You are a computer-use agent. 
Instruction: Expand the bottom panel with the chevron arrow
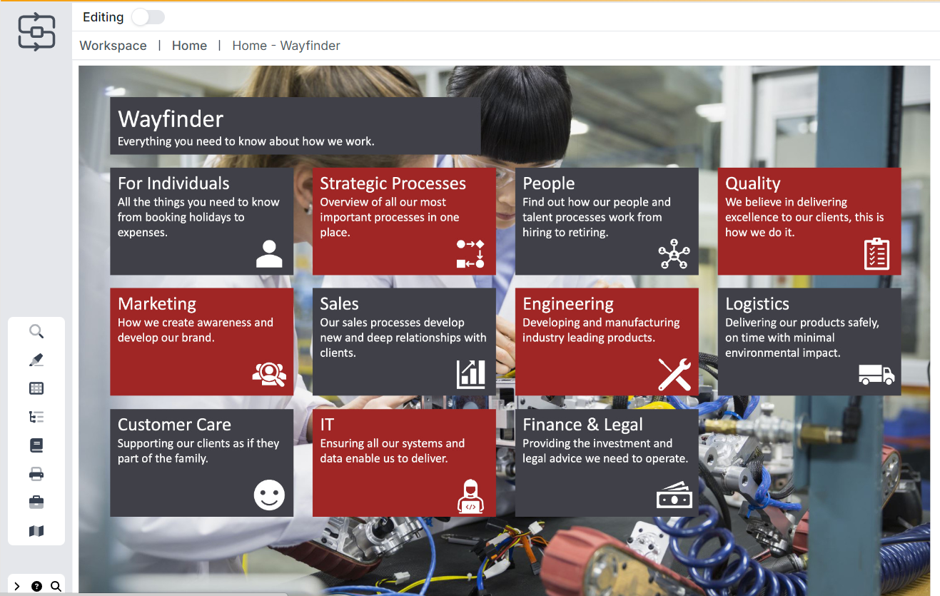pyautogui.click(x=16, y=585)
